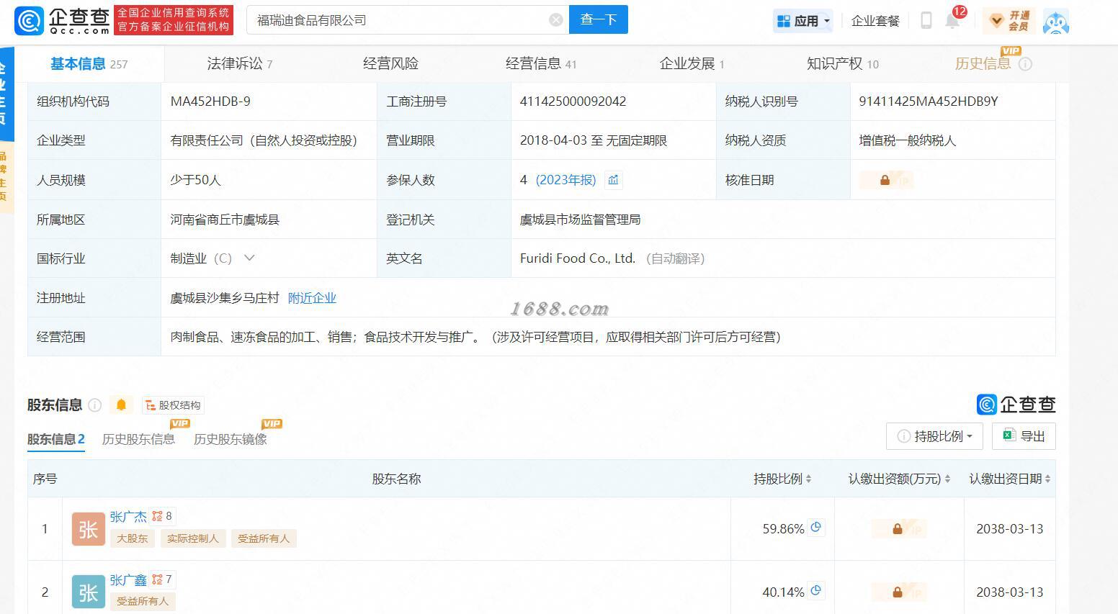
Task: Open shareholder 张广鑫 link
Action: 128,579
